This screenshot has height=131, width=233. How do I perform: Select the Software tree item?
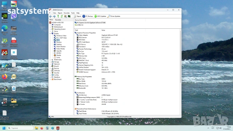[x=55, y=71]
